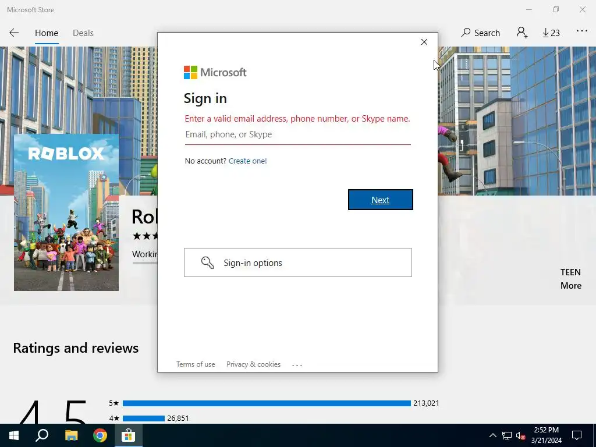
Task: Click the TEEN rating label
Action: coord(570,272)
